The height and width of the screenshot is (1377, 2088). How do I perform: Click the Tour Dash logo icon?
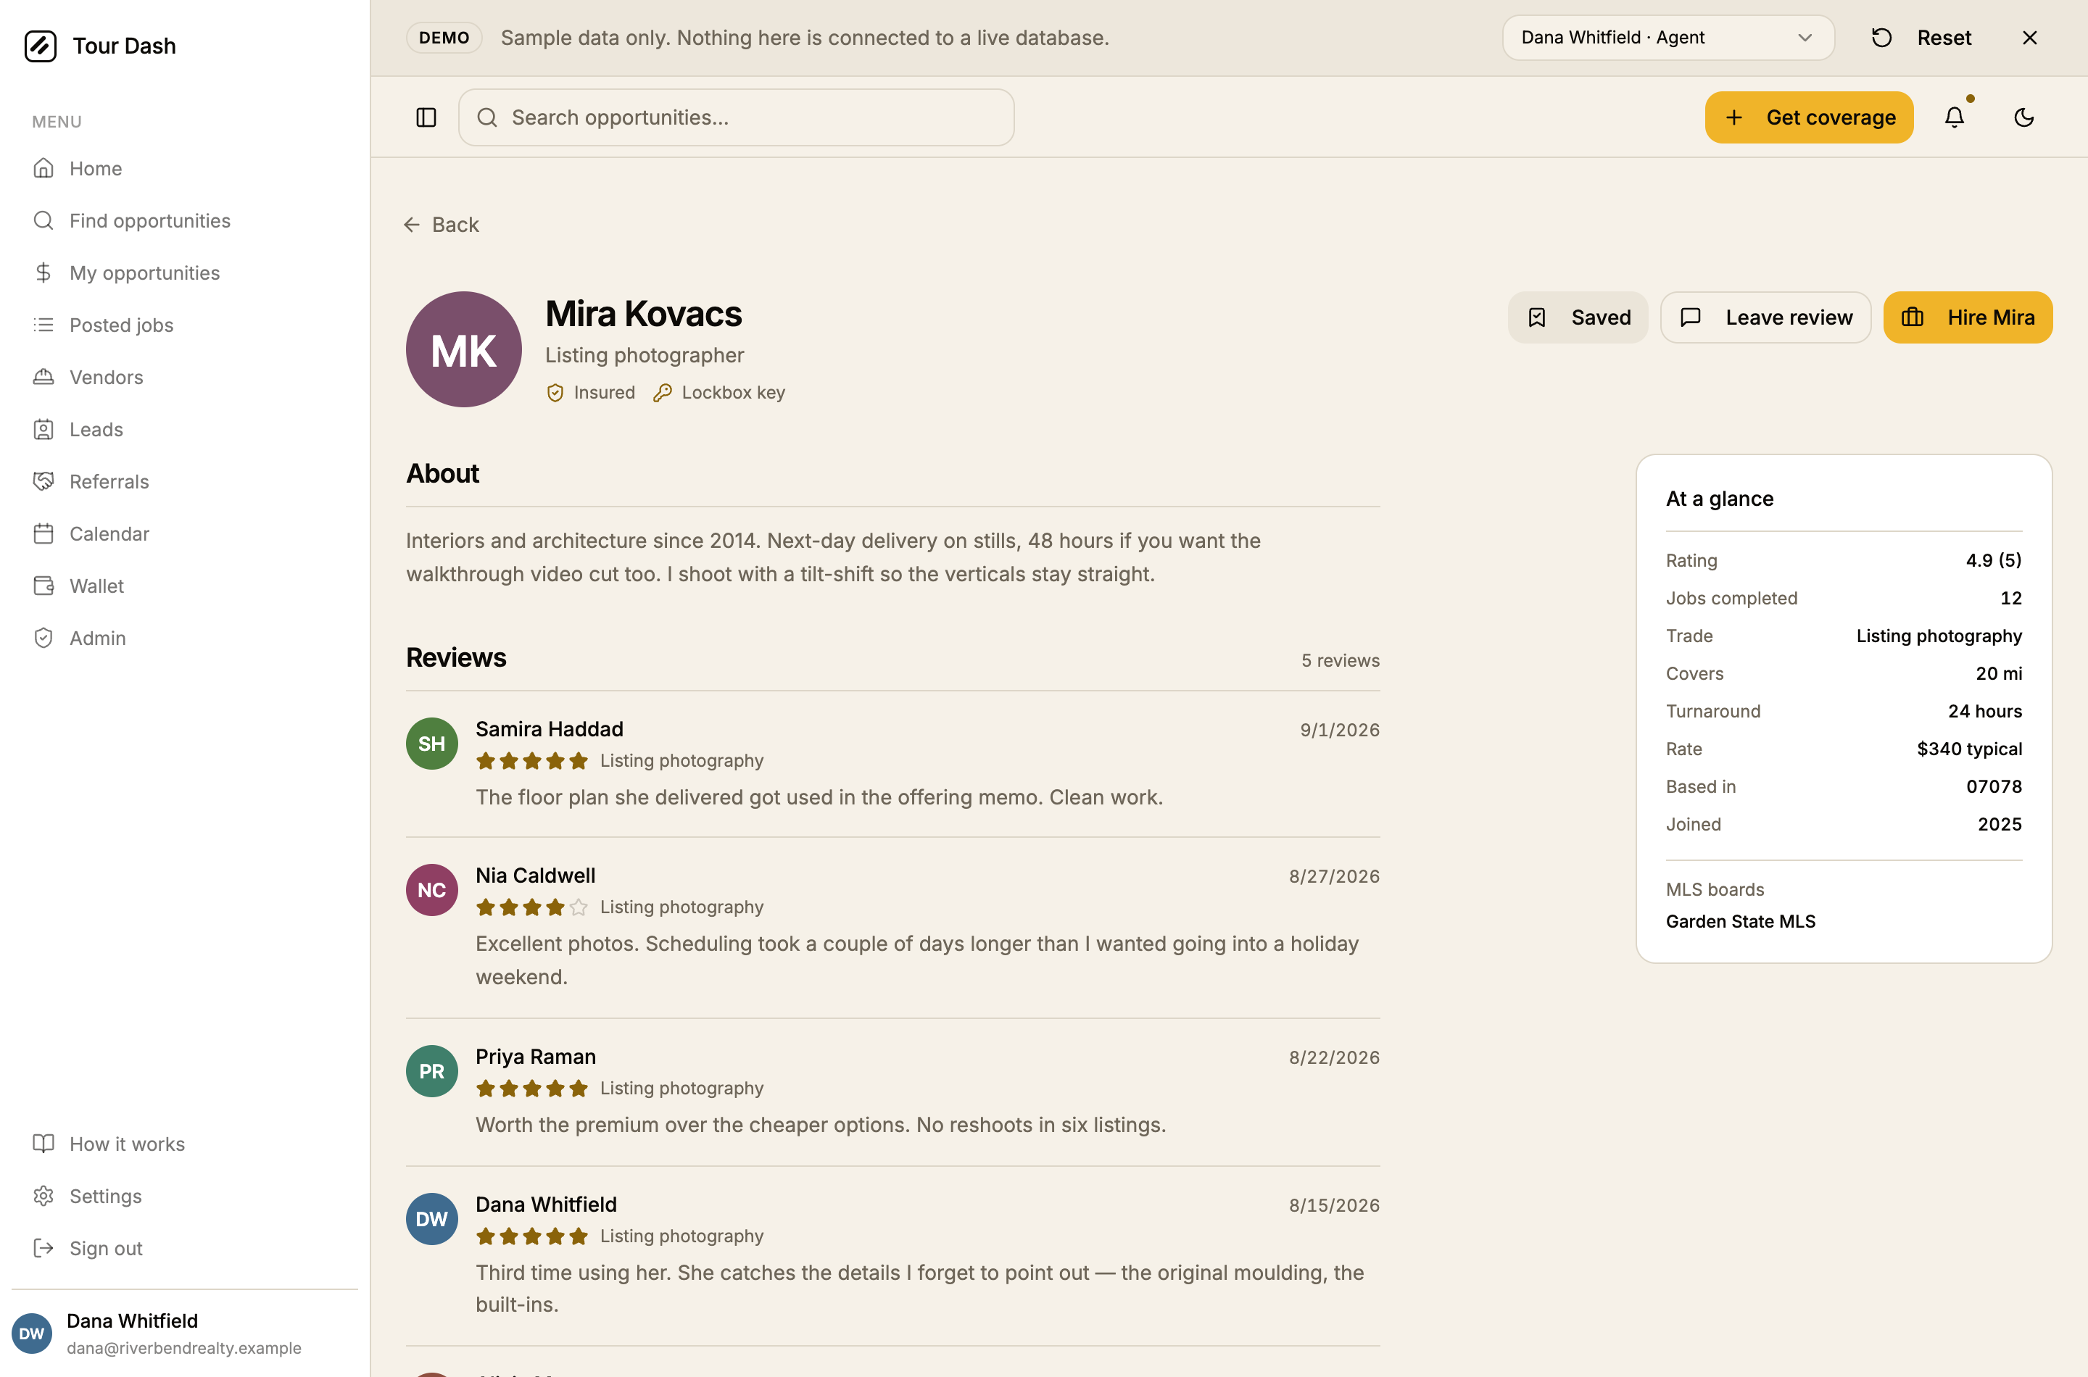click(41, 46)
